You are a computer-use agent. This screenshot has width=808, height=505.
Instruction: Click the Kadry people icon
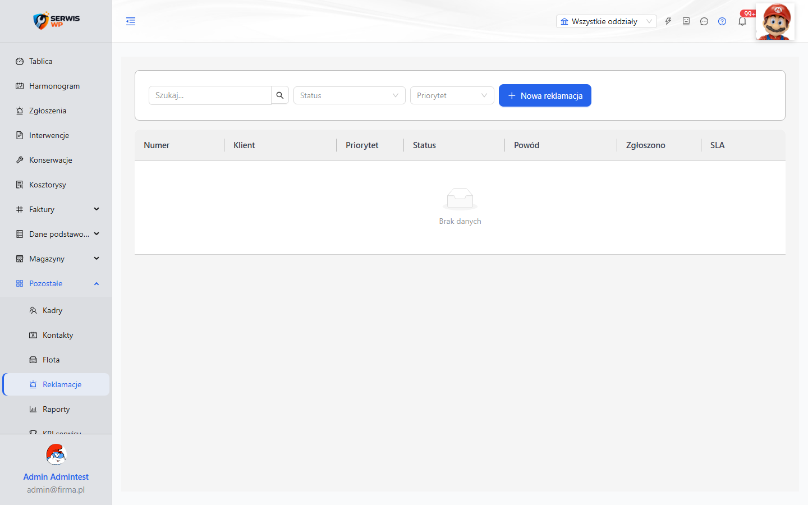tap(33, 310)
